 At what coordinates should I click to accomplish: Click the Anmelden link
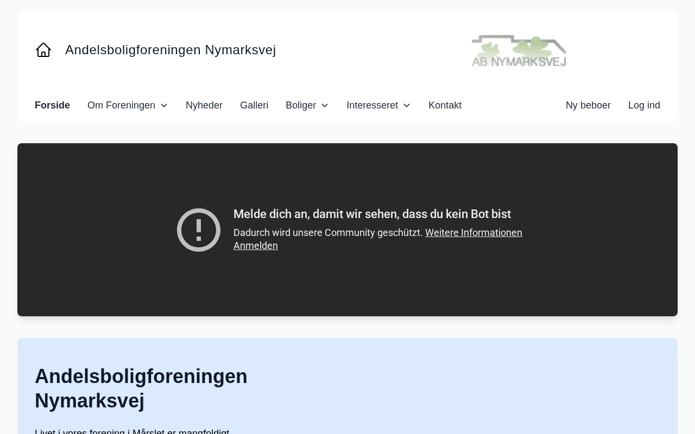coord(256,246)
